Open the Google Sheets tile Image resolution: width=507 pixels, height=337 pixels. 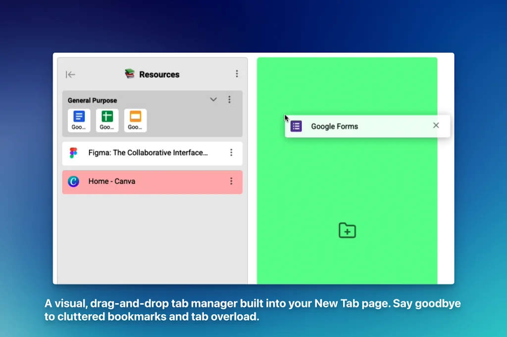(x=107, y=121)
